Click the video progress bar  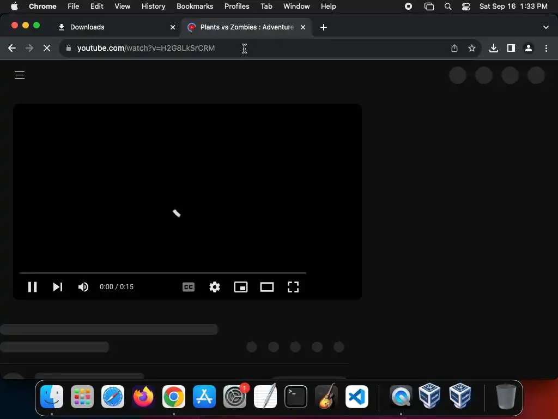(162, 273)
